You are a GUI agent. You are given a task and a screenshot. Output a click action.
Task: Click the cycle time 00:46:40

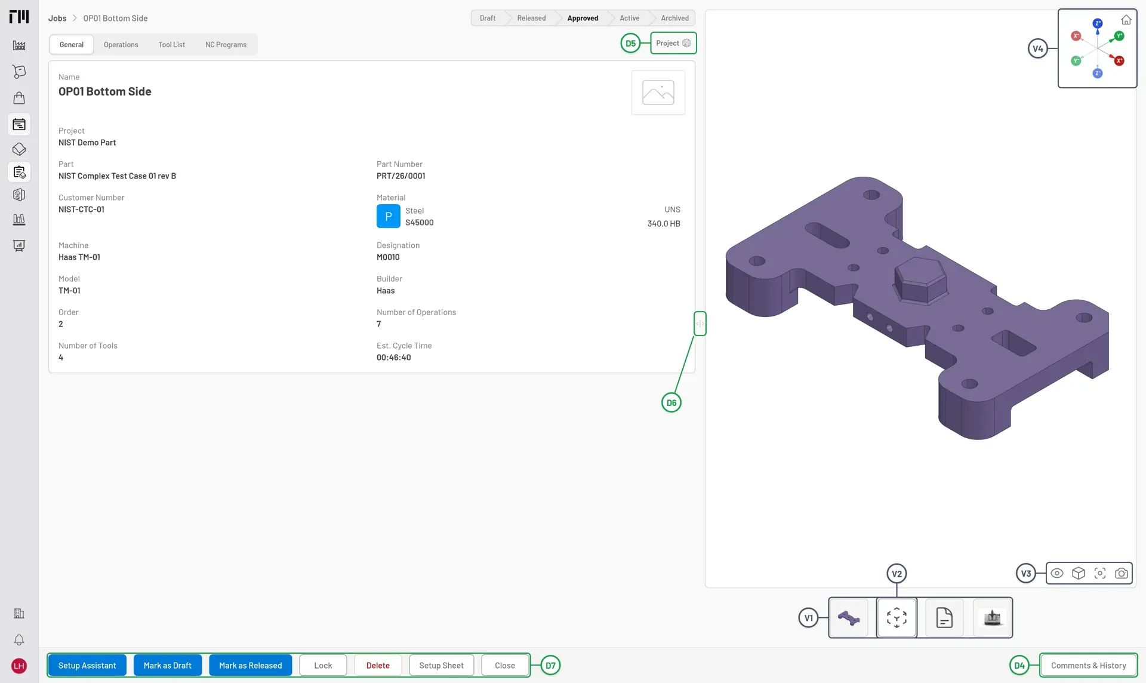[x=394, y=358]
